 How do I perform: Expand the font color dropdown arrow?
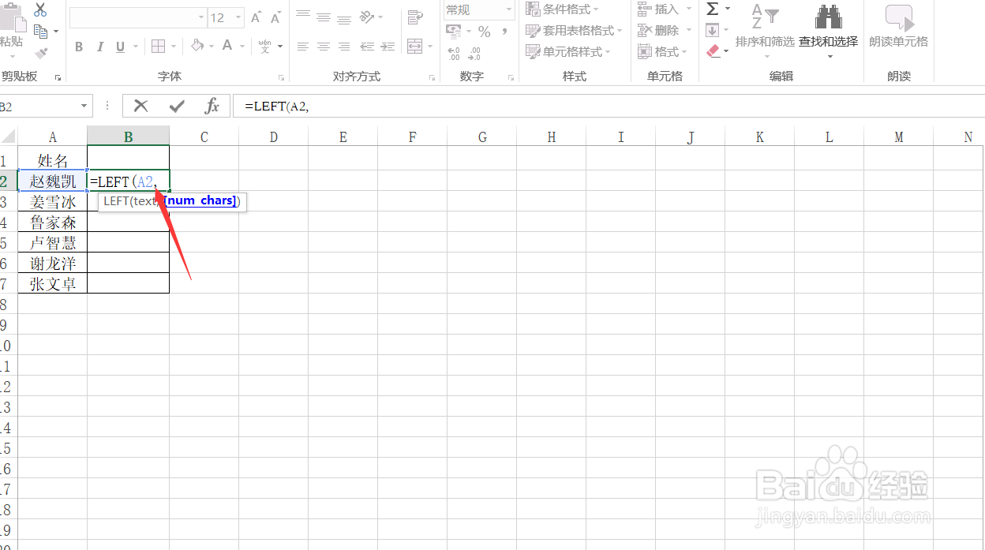242,47
